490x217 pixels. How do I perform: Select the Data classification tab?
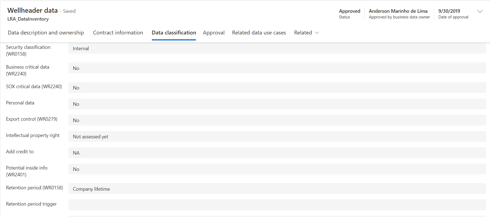point(174,33)
